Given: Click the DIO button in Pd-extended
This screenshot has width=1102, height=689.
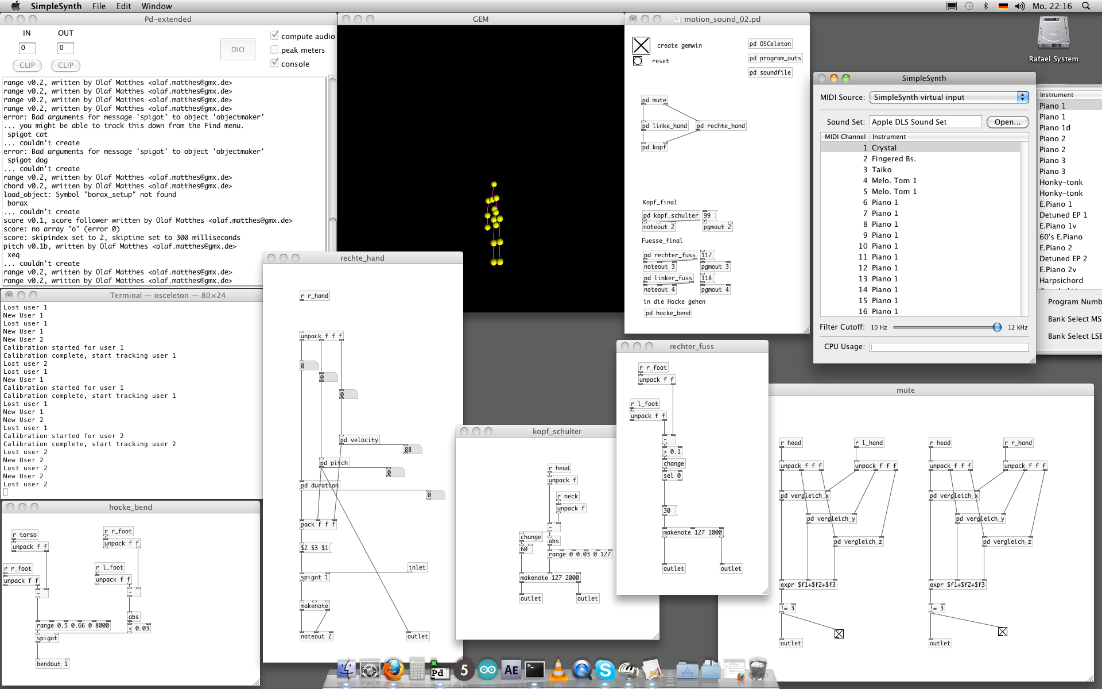Looking at the screenshot, I should 238,49.
